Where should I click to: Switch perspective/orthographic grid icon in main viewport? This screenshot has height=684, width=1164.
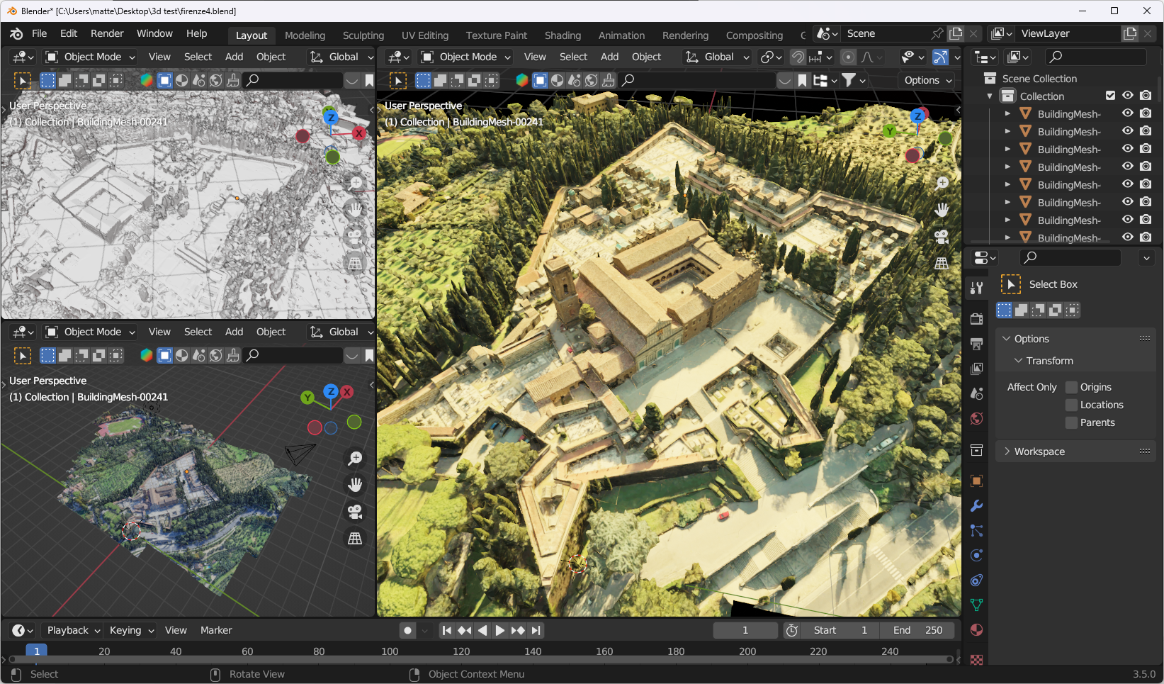pyautogui.click(x=942, y=263)
